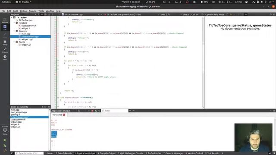Build project with hammer icon
This screenshot has height=155, width=276.
pyautogui.click(x=5, y=151)
